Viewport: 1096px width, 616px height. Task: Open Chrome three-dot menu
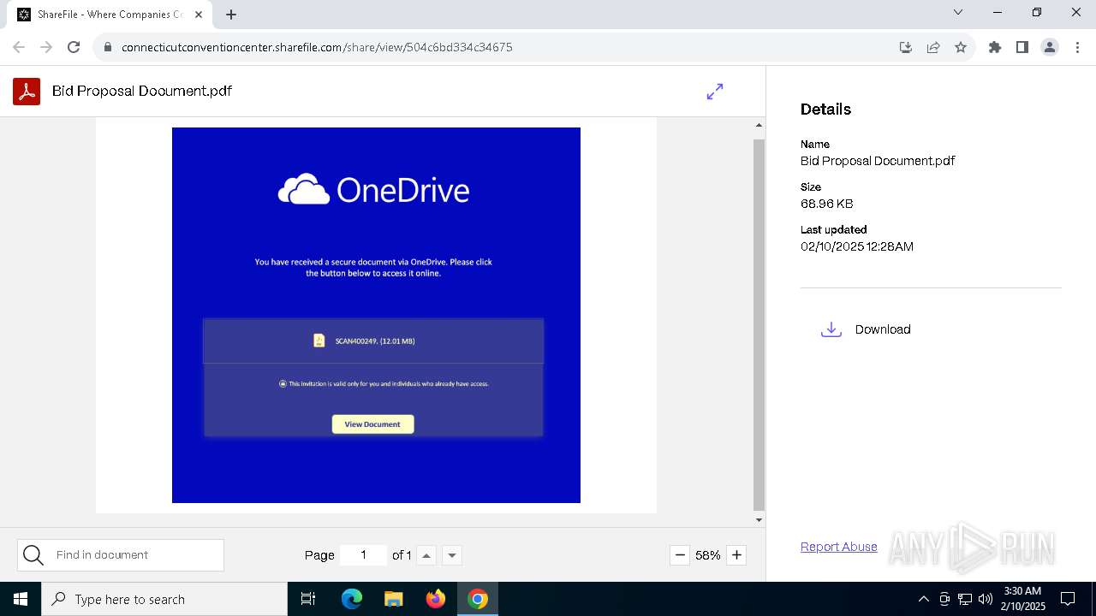tap(1077, 47)
